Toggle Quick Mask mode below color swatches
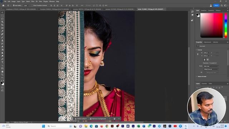This screenshot has height=129, width=229. point(2,87)
